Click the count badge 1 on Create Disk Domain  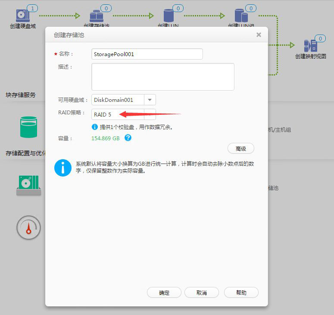click(32, 8)
